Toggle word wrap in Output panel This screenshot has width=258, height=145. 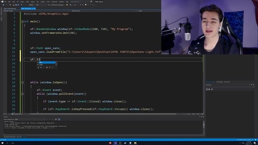tap(59, 119)
